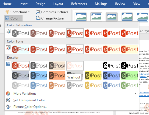This screenshot has width=149, height=115.
Task: Switch to the Insert tab
Action: coord(23,4)
